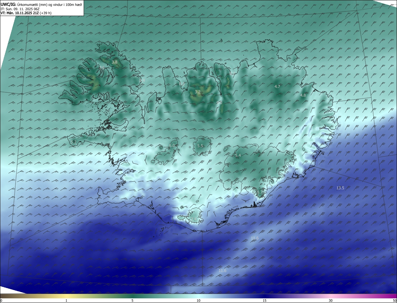Click the 50 tick label on the color scale
Viewport: 397px width, 303px height.
click(x=395, y=301)
